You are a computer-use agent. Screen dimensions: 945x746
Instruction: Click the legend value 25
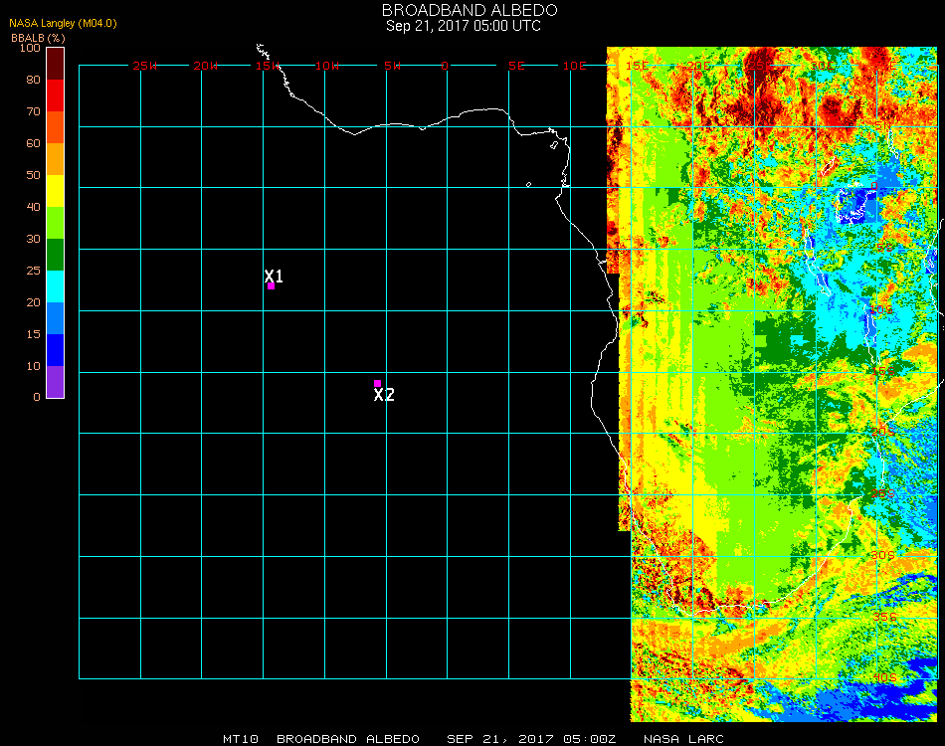[33, 271]
